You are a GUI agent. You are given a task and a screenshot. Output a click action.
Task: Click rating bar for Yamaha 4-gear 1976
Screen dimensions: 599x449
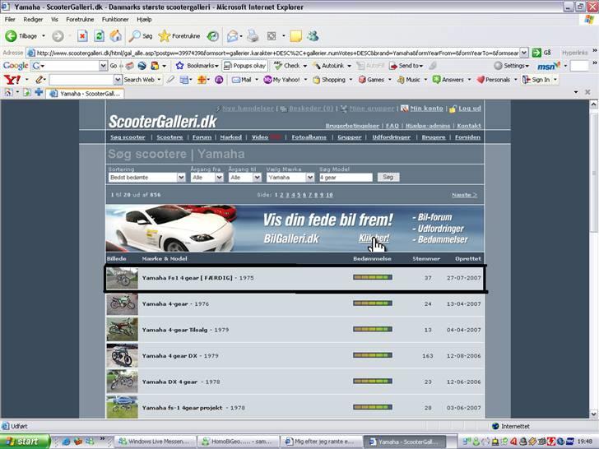pos(373,303)
